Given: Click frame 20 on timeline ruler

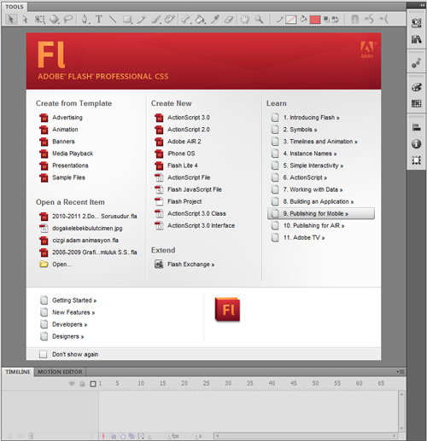Looking at the screenshot, I should click(184, 383).
